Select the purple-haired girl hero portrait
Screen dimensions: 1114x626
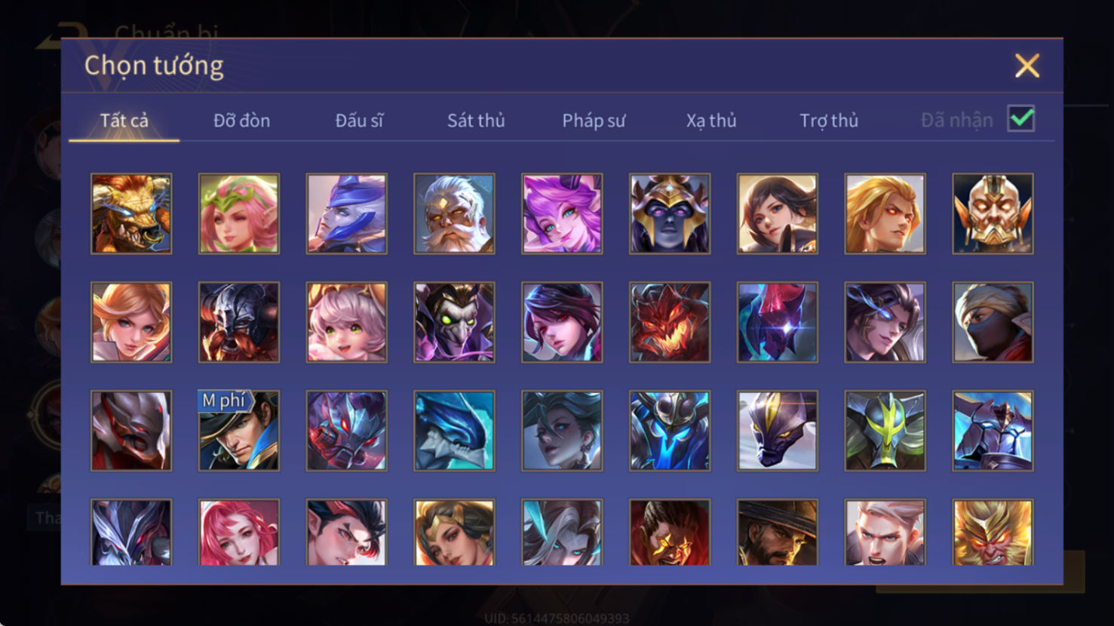(x=562, y=213)
